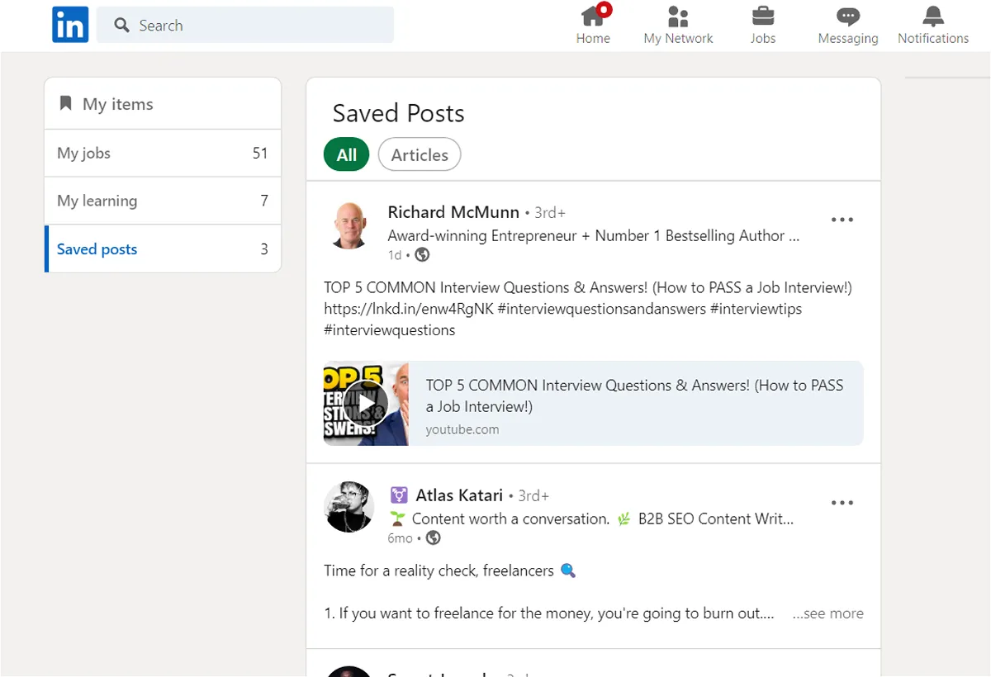Click the Home notification badge

pos(605,10)
